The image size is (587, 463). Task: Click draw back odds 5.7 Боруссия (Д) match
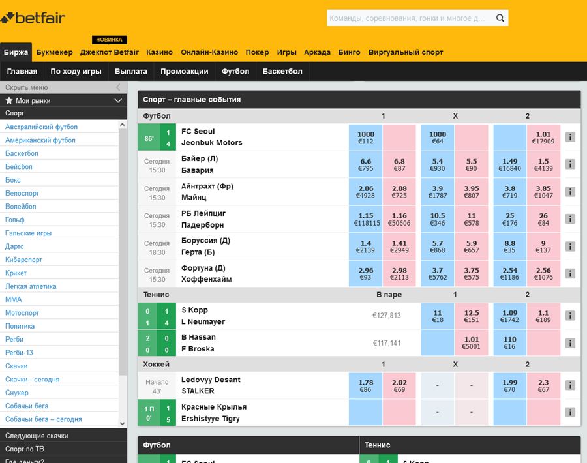[x=437, y=246]
